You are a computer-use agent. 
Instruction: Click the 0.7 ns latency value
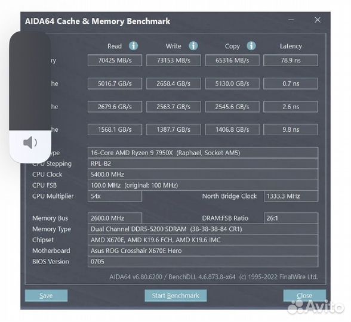click(291, 83)
